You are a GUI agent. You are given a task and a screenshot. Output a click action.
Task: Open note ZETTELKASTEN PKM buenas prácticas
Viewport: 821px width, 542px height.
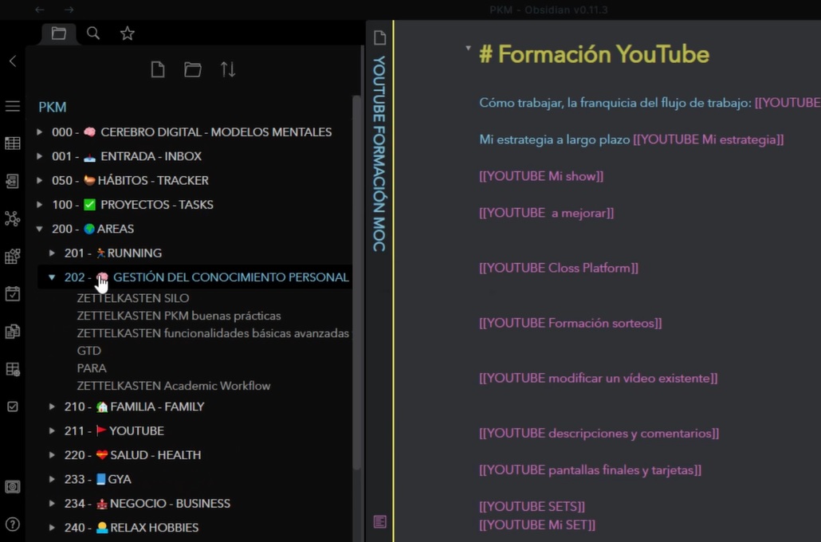tap(179, 316)
